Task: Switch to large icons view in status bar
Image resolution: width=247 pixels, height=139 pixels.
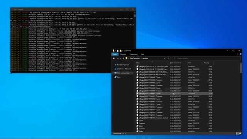Action: pyautogui.click(x=240, y=133)
